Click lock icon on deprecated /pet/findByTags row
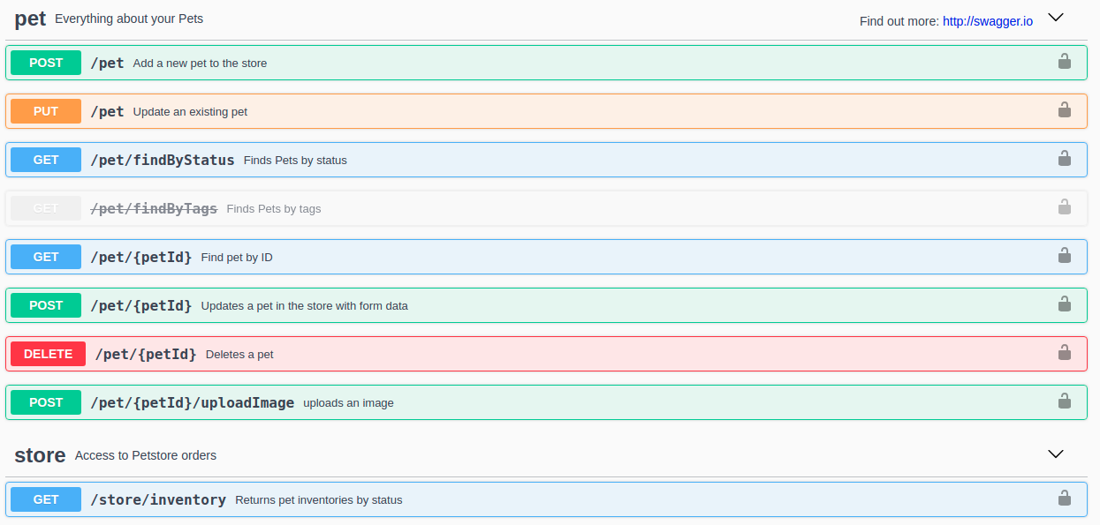 click(1064, 207)
